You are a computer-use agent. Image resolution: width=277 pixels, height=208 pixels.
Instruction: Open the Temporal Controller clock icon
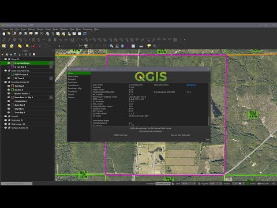80,34
